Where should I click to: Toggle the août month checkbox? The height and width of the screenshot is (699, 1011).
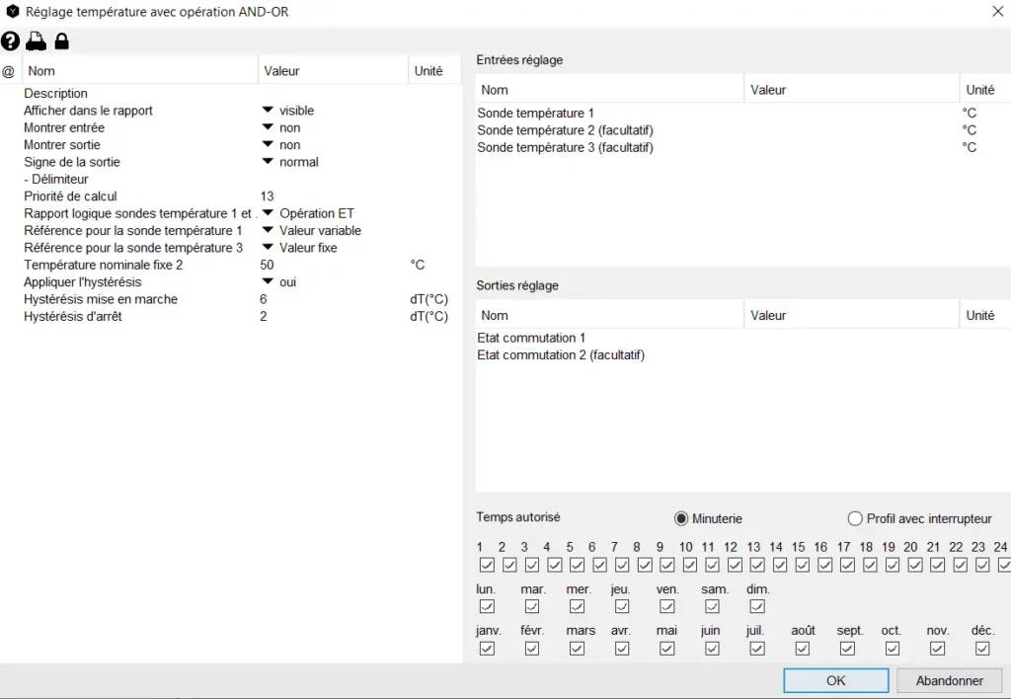(x=803, y=649)
